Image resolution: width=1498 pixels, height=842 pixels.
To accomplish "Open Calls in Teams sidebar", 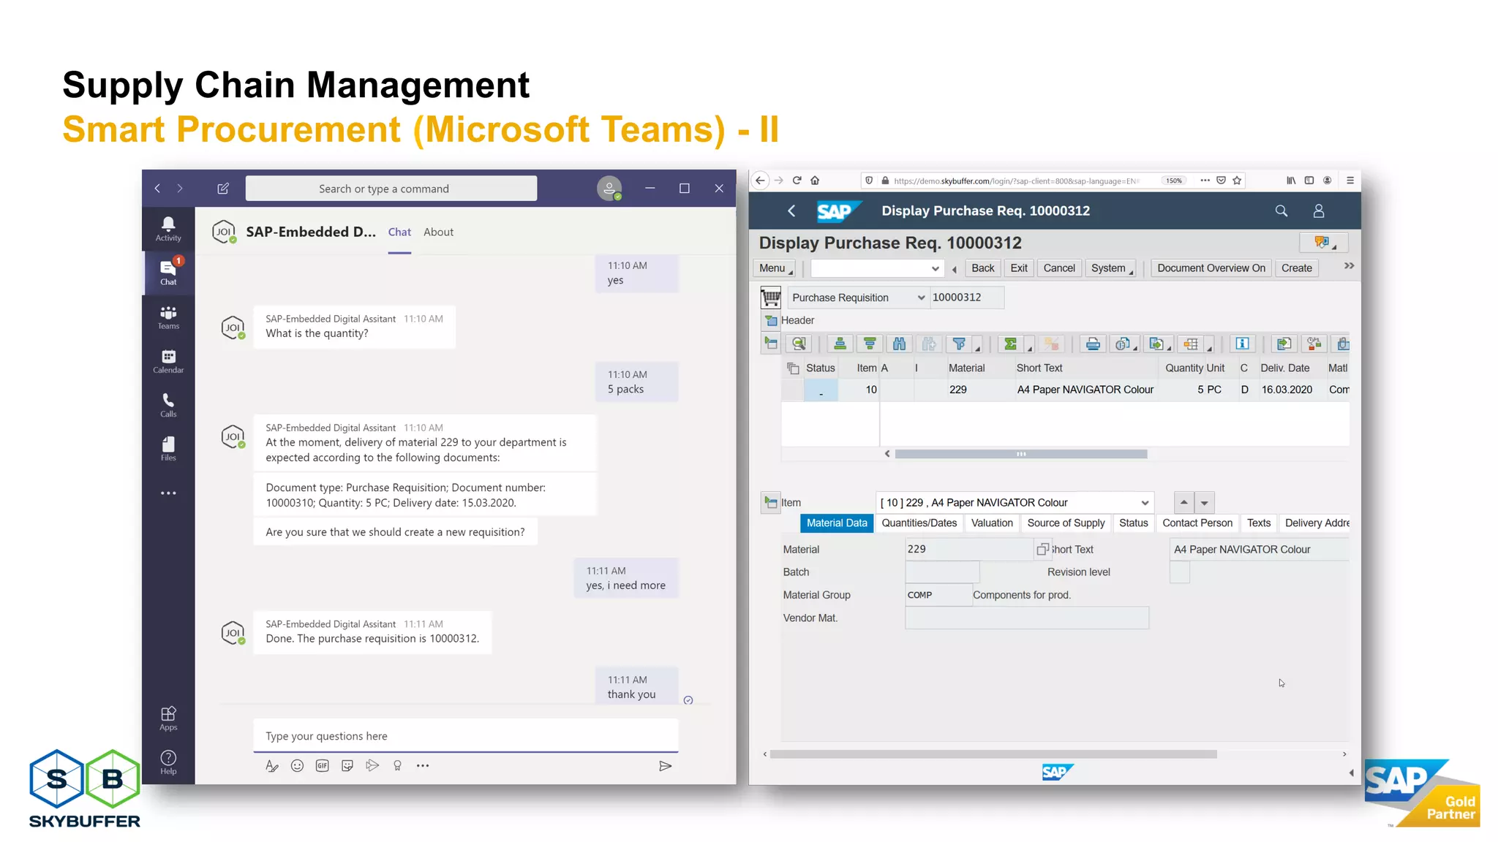I will pyautogui.click(x=168, y=405).
